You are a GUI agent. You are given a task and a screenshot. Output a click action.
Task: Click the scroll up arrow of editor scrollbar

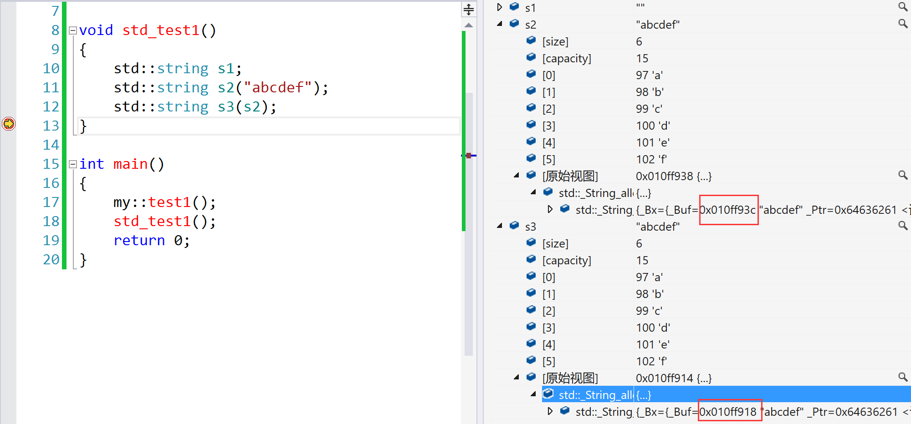point(469,25)
